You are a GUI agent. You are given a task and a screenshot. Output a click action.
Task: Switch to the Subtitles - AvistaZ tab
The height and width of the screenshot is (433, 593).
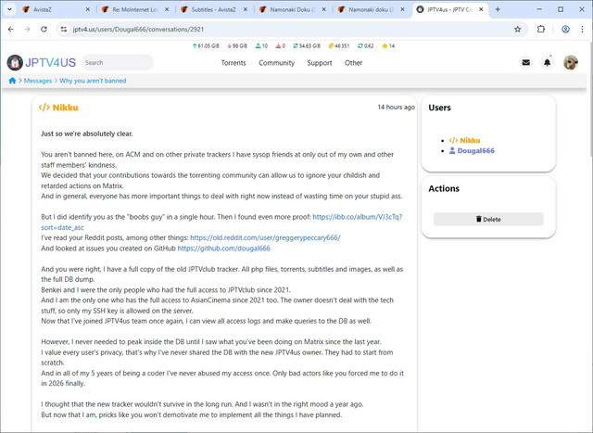(x=215, y=9)
